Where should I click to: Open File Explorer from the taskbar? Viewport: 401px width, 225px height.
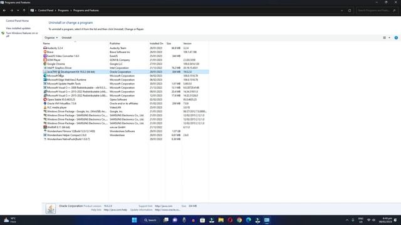[221, 220]
